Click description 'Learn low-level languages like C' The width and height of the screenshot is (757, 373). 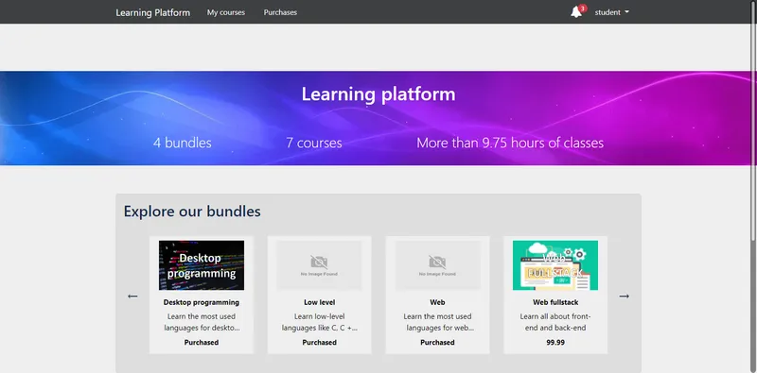point(319,322)
